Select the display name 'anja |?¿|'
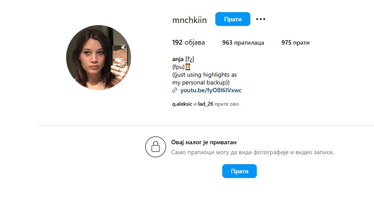The image size is (374, 217). tap(183, 59)
